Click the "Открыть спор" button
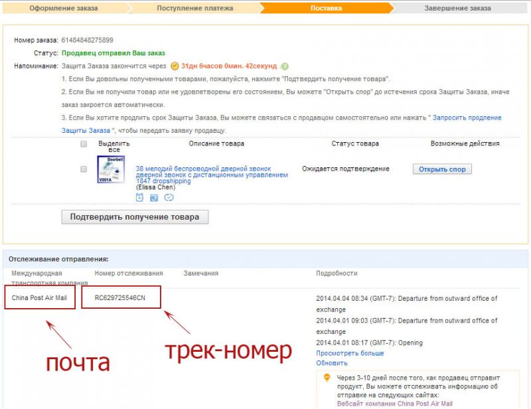Image resolution: width=531 pixels, height=409 pixels. click(x=442, y=169)
